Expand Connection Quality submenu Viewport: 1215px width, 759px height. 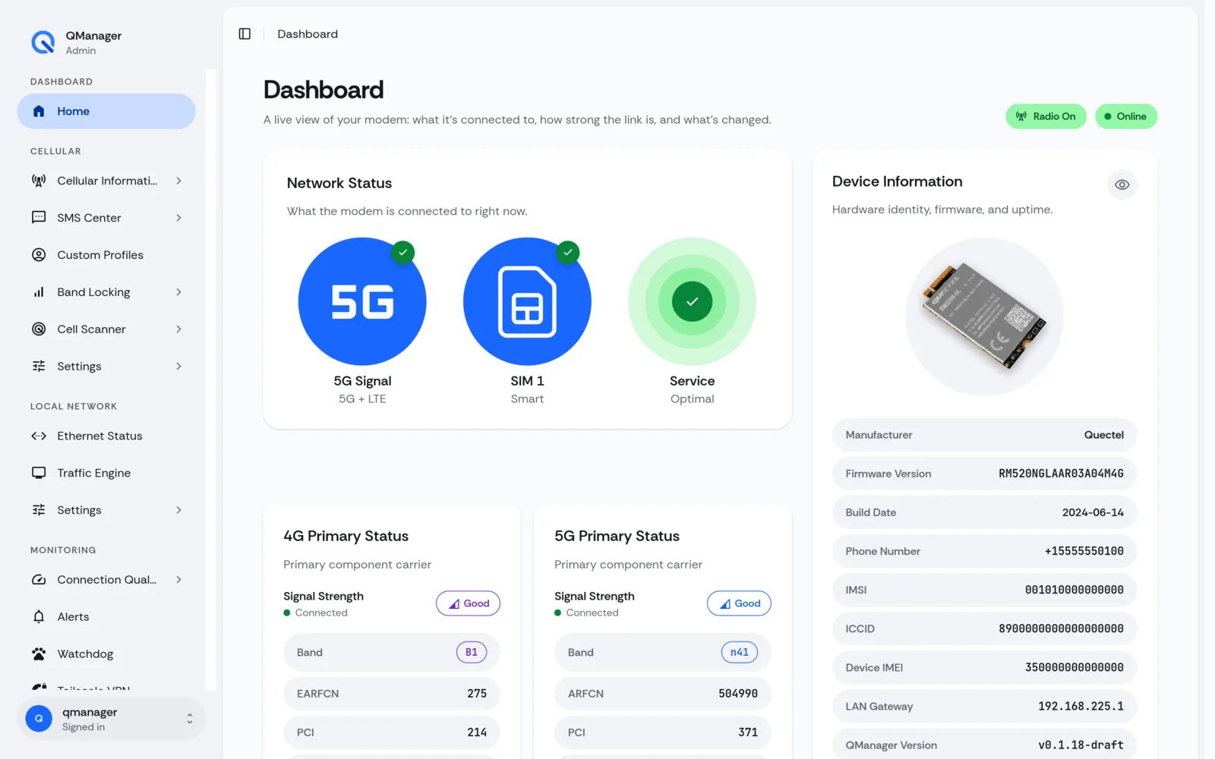(106, 580)
